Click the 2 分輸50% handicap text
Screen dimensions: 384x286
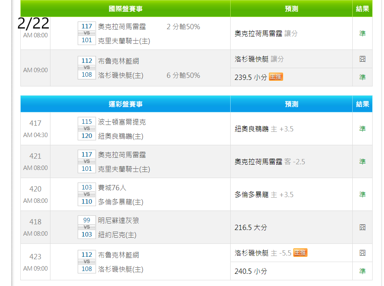[183, 27]
